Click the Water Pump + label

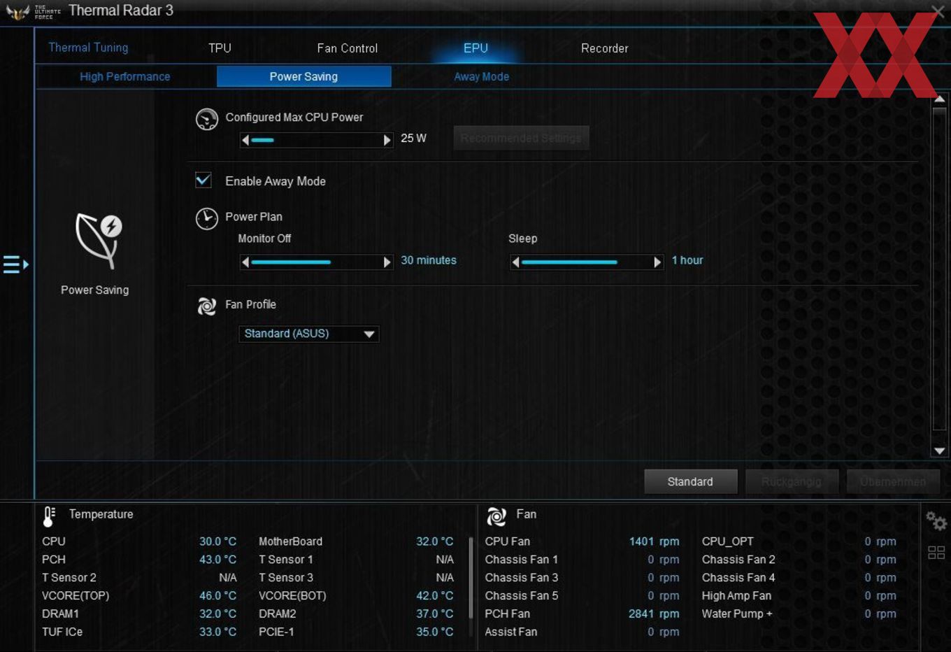(x=737, y=614)
